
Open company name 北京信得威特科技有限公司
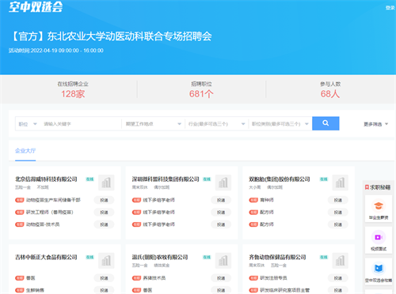[x=46, y=179]
